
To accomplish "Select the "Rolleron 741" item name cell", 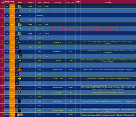I will (x=58, y=42).
